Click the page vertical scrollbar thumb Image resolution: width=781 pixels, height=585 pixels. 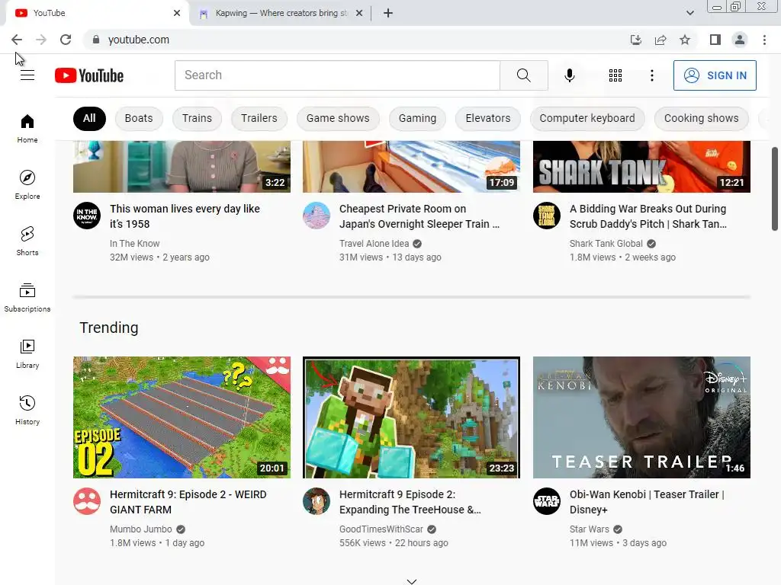click(x=775, y=189)
